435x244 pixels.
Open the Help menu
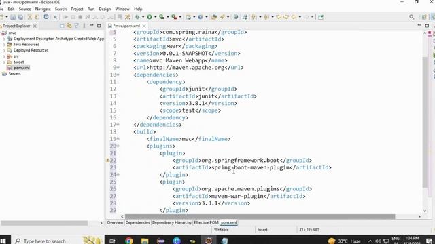(138, 9)
